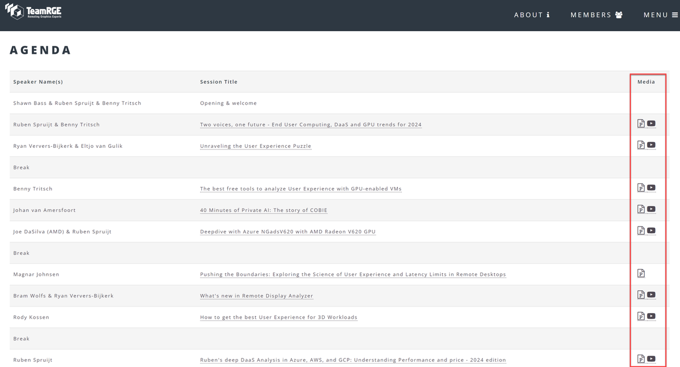Open the ABOUT menu item
Viewport: 680px width, 367px height.
click(532, 15)
